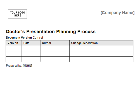Click the second row Author cell
The height and width of the screenshot is (92, 139).
click(x=55, y=54)
